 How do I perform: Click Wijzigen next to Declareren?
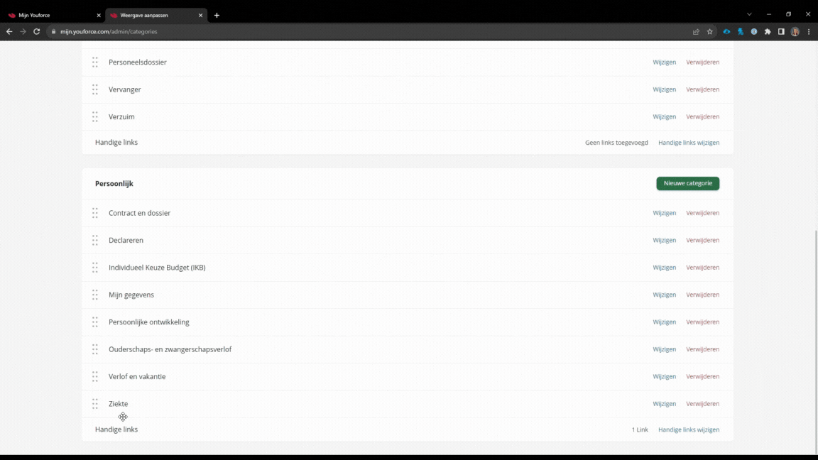(x=664, y=240)
